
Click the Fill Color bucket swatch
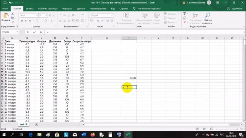click(x=45, y=21)
